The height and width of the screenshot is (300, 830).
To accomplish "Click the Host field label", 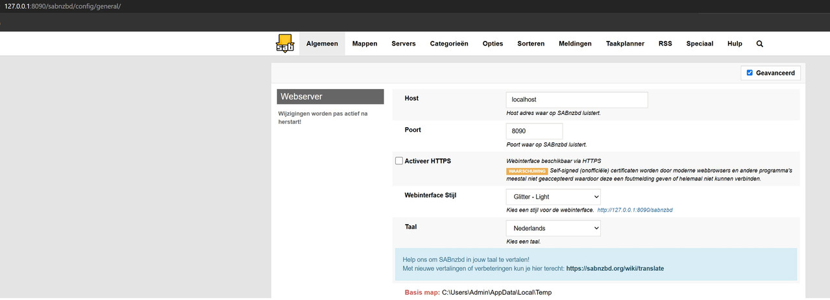I will point(411,98).
